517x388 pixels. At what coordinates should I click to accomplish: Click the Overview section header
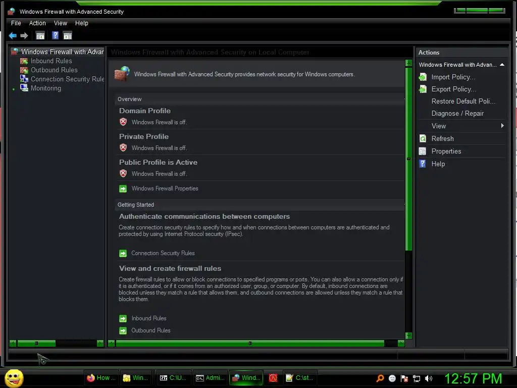(260, 99)
